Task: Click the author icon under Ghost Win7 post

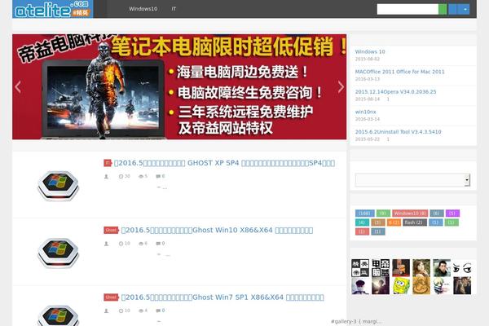Action: click(x=106, y=311)
